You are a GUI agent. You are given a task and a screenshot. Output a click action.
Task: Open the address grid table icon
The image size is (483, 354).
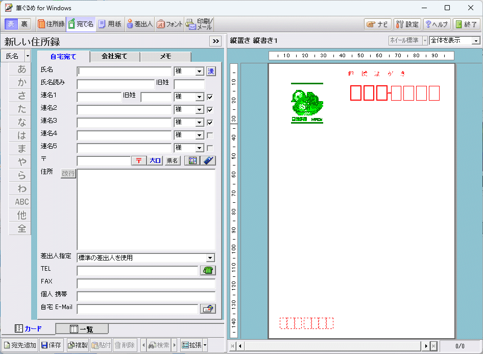[x=192, y=160]
